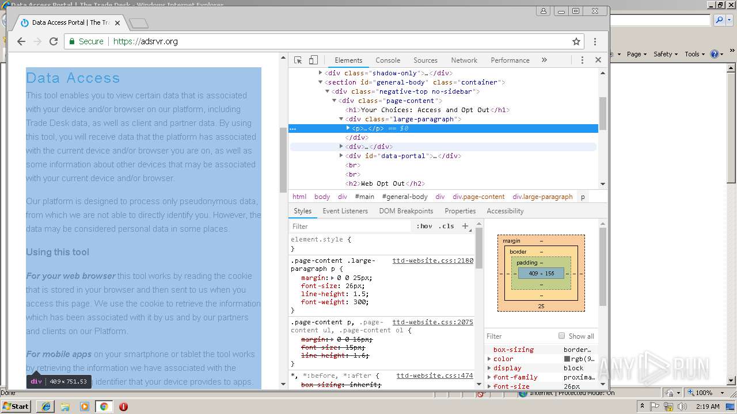
Task: Toggle the :hov element state panel
Action: tap(424, 226)
